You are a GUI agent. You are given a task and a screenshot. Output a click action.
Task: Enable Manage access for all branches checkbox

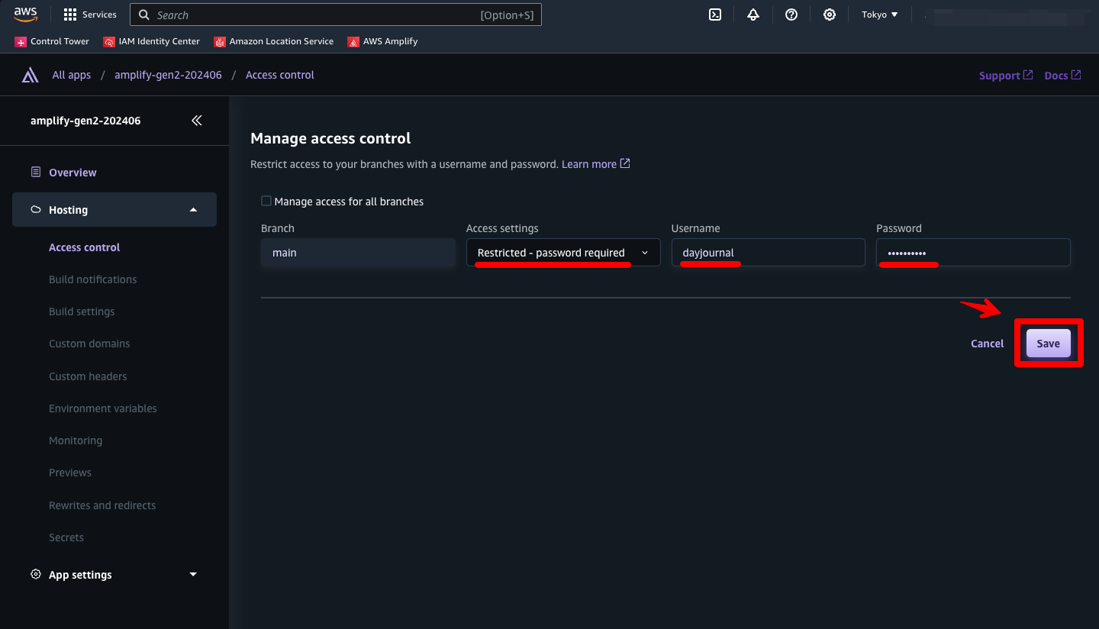pyautogui.click(x=266, y=201)
